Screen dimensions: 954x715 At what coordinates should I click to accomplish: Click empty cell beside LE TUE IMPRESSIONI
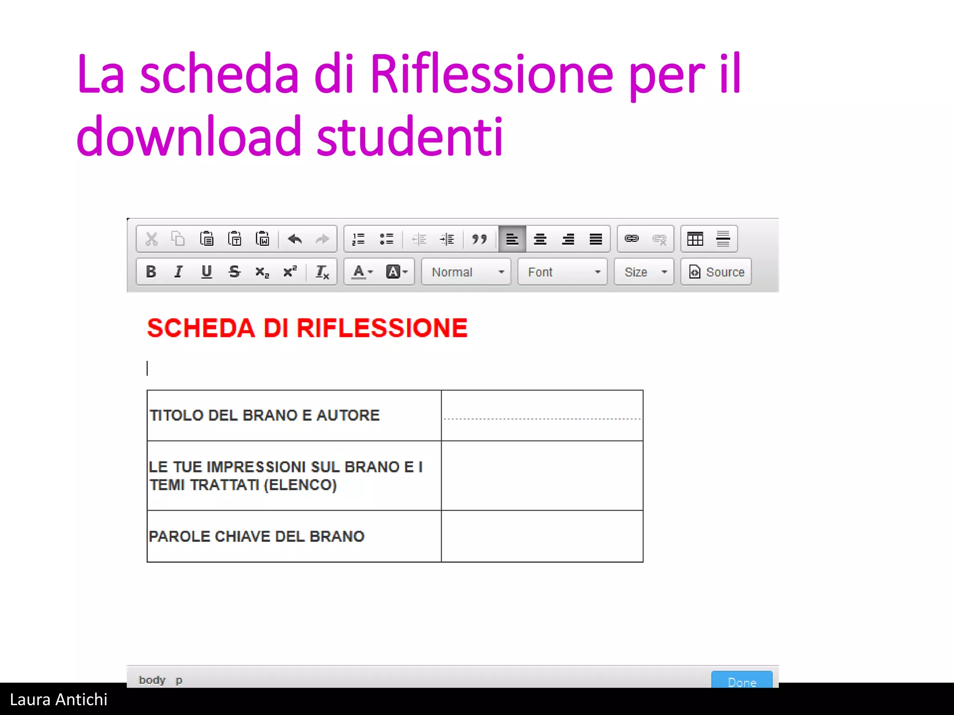click(x=542, y=476)
